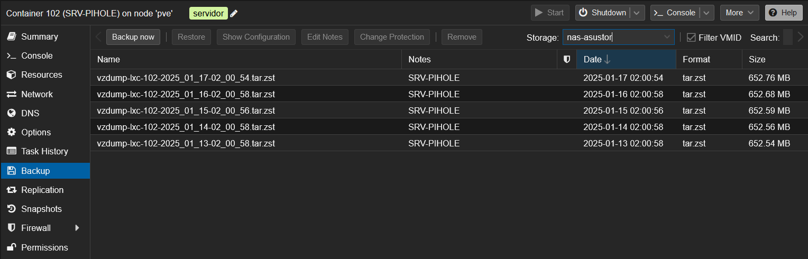Open the Permissions page
This screenshot has height=259, width=808.
[x=44, y=247]
